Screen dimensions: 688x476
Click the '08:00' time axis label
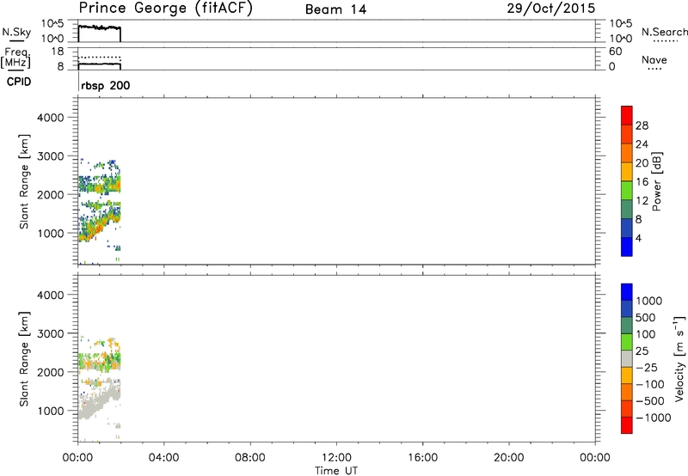(x=250, y=458)
